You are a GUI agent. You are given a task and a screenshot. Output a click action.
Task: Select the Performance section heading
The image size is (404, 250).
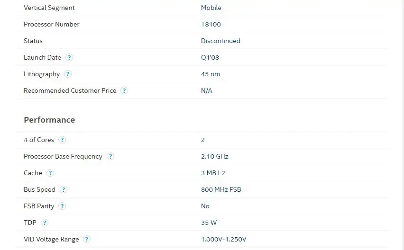[x=49, y=120]
